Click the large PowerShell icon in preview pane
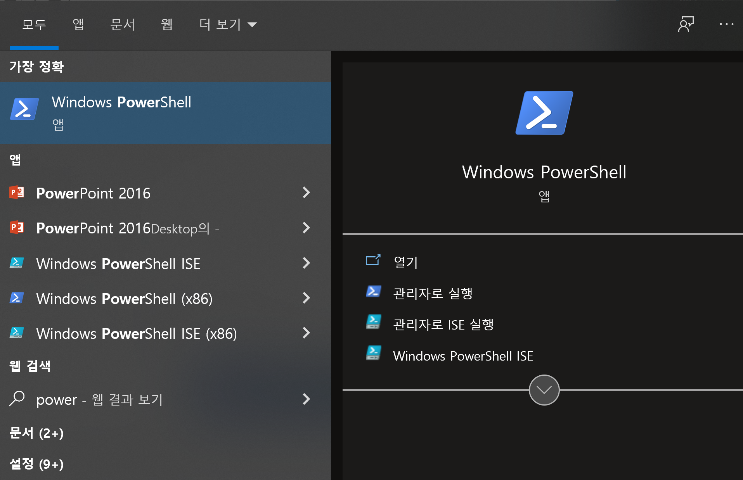 544,113
